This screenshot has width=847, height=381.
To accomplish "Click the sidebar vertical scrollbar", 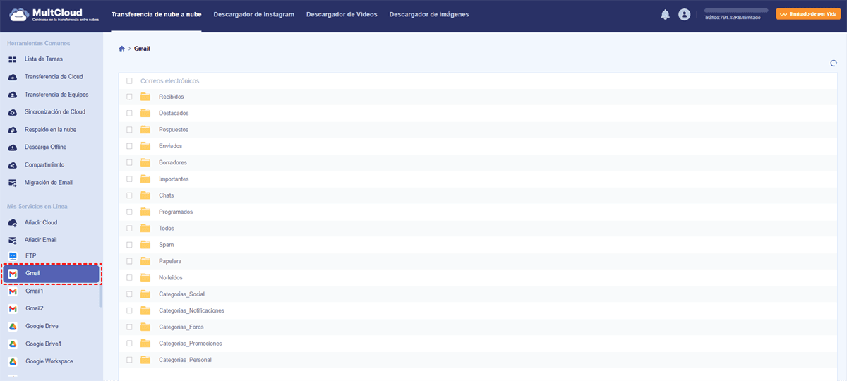I will tap(100, 295).
